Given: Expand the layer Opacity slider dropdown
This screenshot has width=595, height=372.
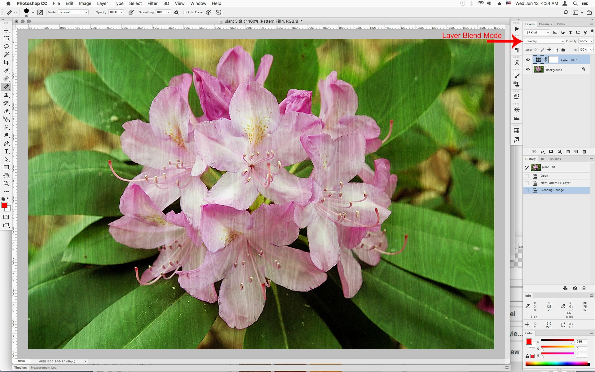Looking at the screenshot, I should pyautogui.click(x=591, y=41).
